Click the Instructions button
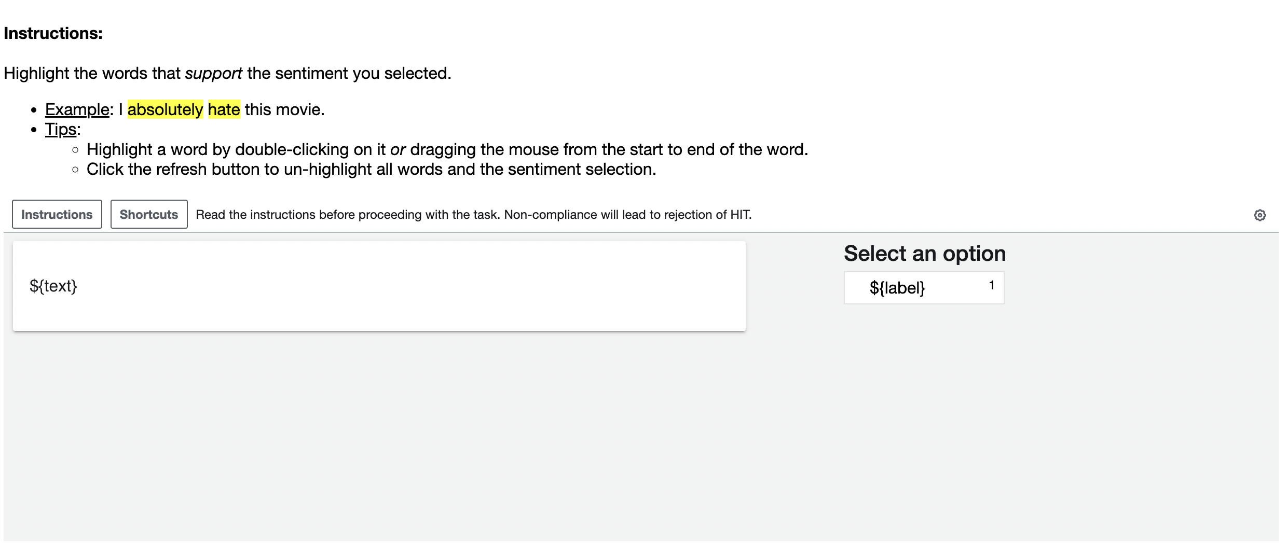1287x558 pixels. pos(57,215)
